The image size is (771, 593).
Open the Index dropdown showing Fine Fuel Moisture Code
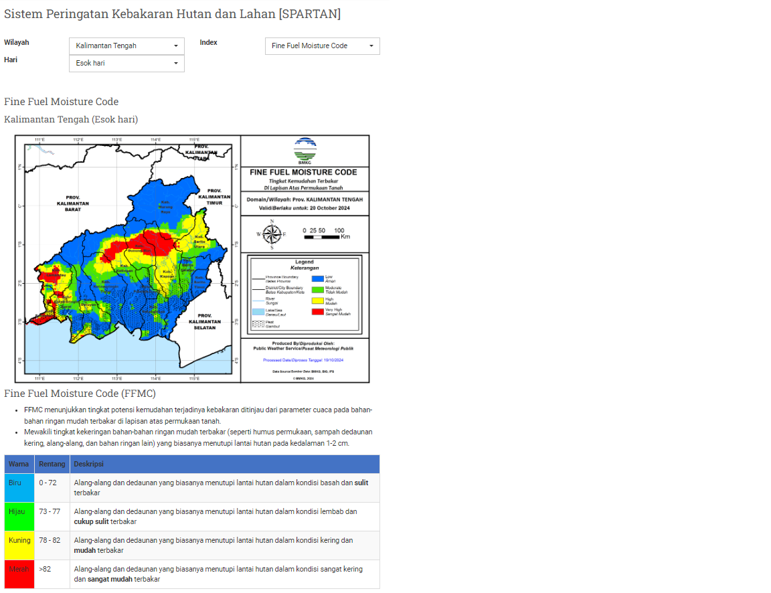tap(322, 46)
